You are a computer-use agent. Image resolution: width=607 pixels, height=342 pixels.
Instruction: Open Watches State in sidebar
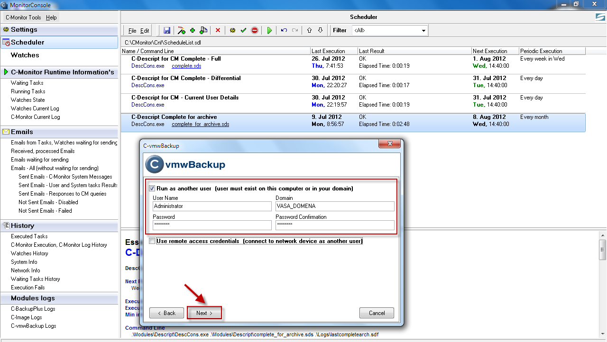[x=28, y=100]
